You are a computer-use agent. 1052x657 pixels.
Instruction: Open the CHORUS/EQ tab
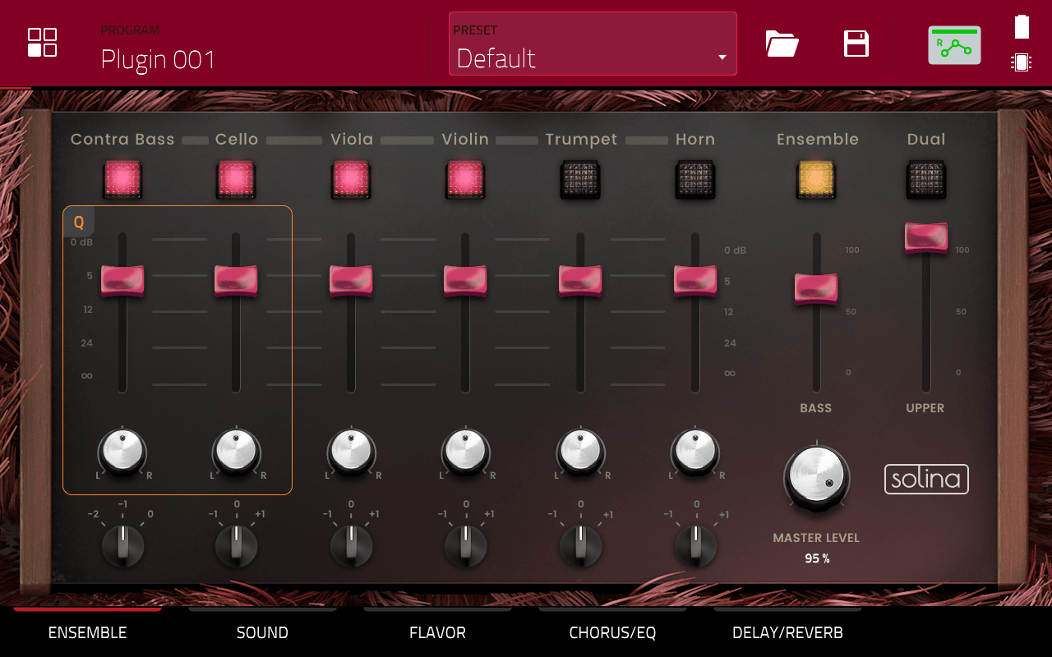pyautogui.click(x=612, y=632)
